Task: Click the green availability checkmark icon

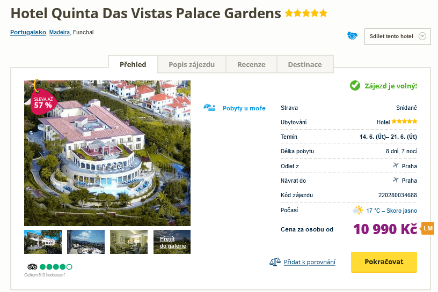Action: [354, 85]
